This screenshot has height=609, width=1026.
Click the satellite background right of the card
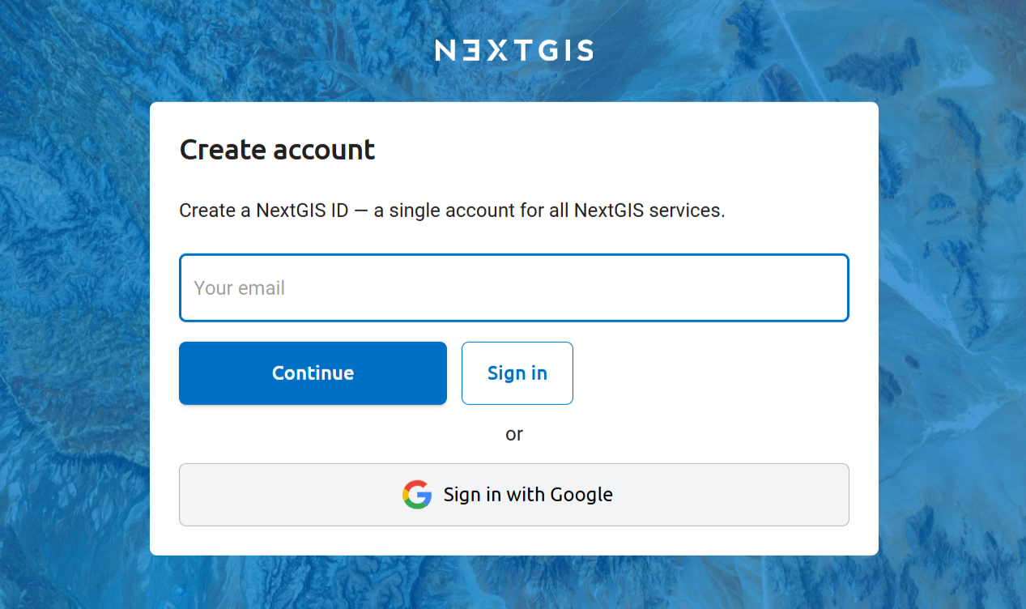coord(952,324)
